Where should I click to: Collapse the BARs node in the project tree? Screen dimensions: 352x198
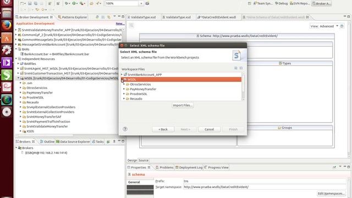click(16, 49)
